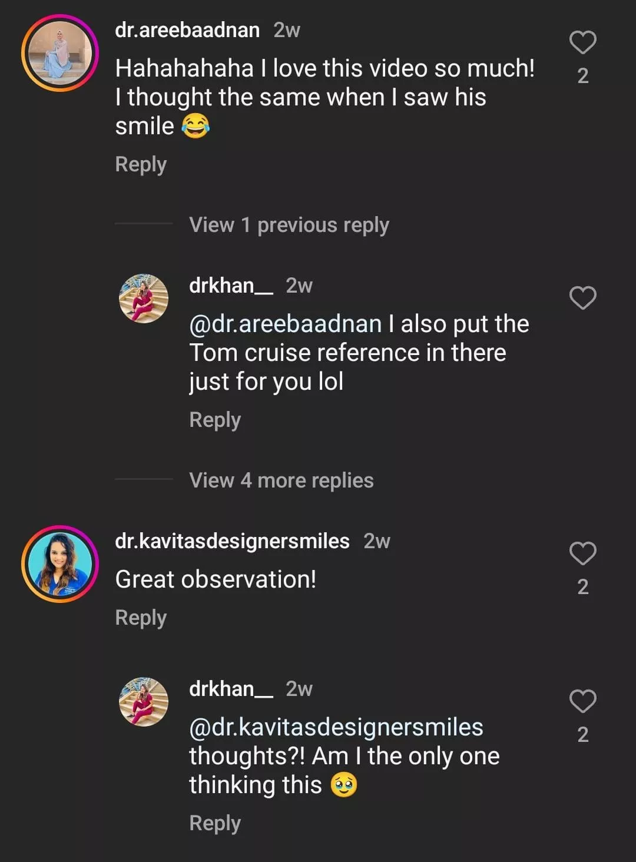
Task: Reply to dr.areebaadnan's "Hahahahaha" comment
Action: tap(141, 164)
